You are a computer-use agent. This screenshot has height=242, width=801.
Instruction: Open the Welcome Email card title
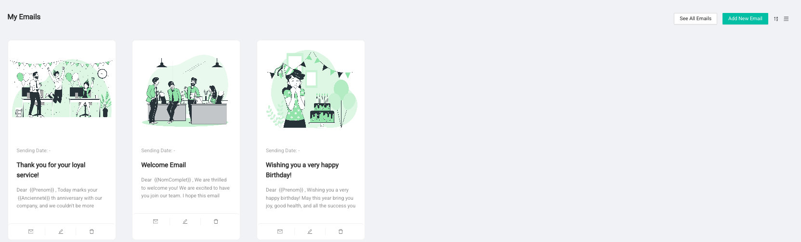coord(163,165)
